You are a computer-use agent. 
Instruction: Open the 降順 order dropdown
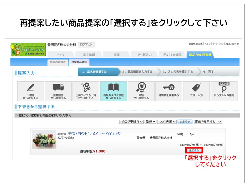[x=150, y=122]
